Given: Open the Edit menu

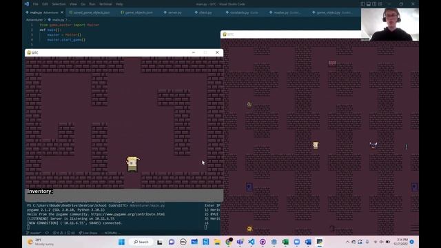Looking at the screenshot, I should [x=45, y=4].
